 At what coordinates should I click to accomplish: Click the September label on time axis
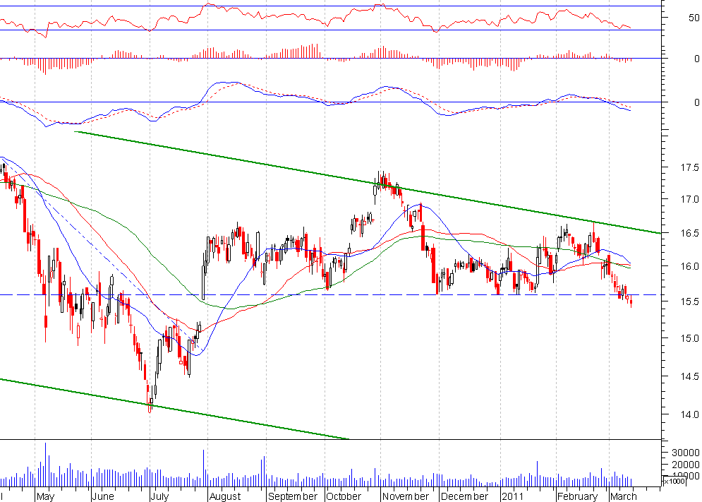coord(292,496)
